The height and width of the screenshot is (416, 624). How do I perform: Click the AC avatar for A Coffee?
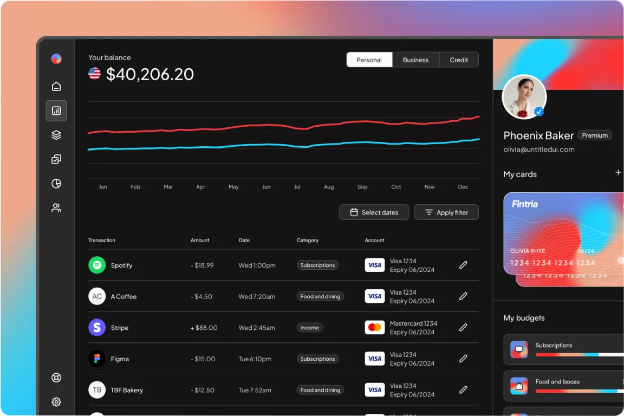(x=97, y=296)
